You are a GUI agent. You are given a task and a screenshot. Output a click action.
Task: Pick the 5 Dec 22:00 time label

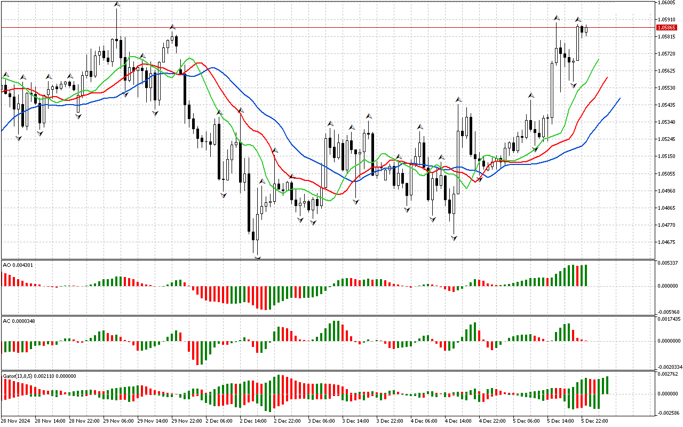pyautogui.click(x=594, y=421)
